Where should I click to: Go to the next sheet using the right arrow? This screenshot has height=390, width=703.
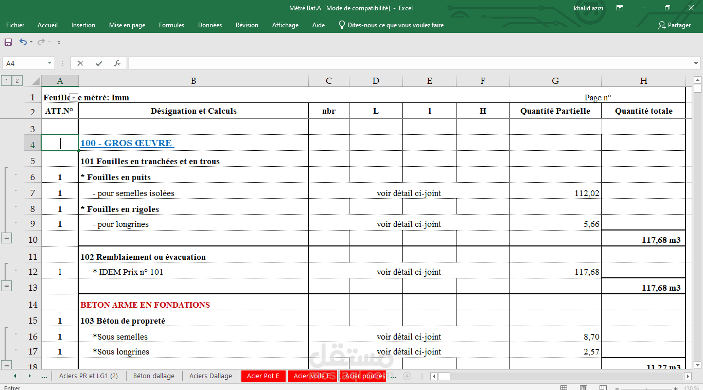tap(29, 376)
